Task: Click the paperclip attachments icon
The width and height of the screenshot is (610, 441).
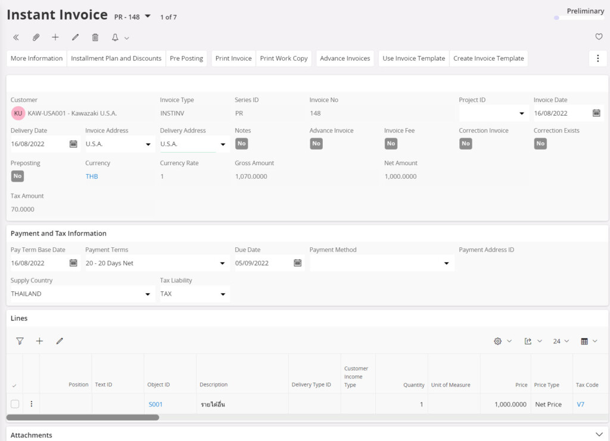Action: 36,38
